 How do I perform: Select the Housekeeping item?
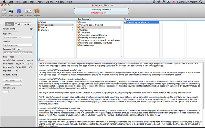point(87,45)
